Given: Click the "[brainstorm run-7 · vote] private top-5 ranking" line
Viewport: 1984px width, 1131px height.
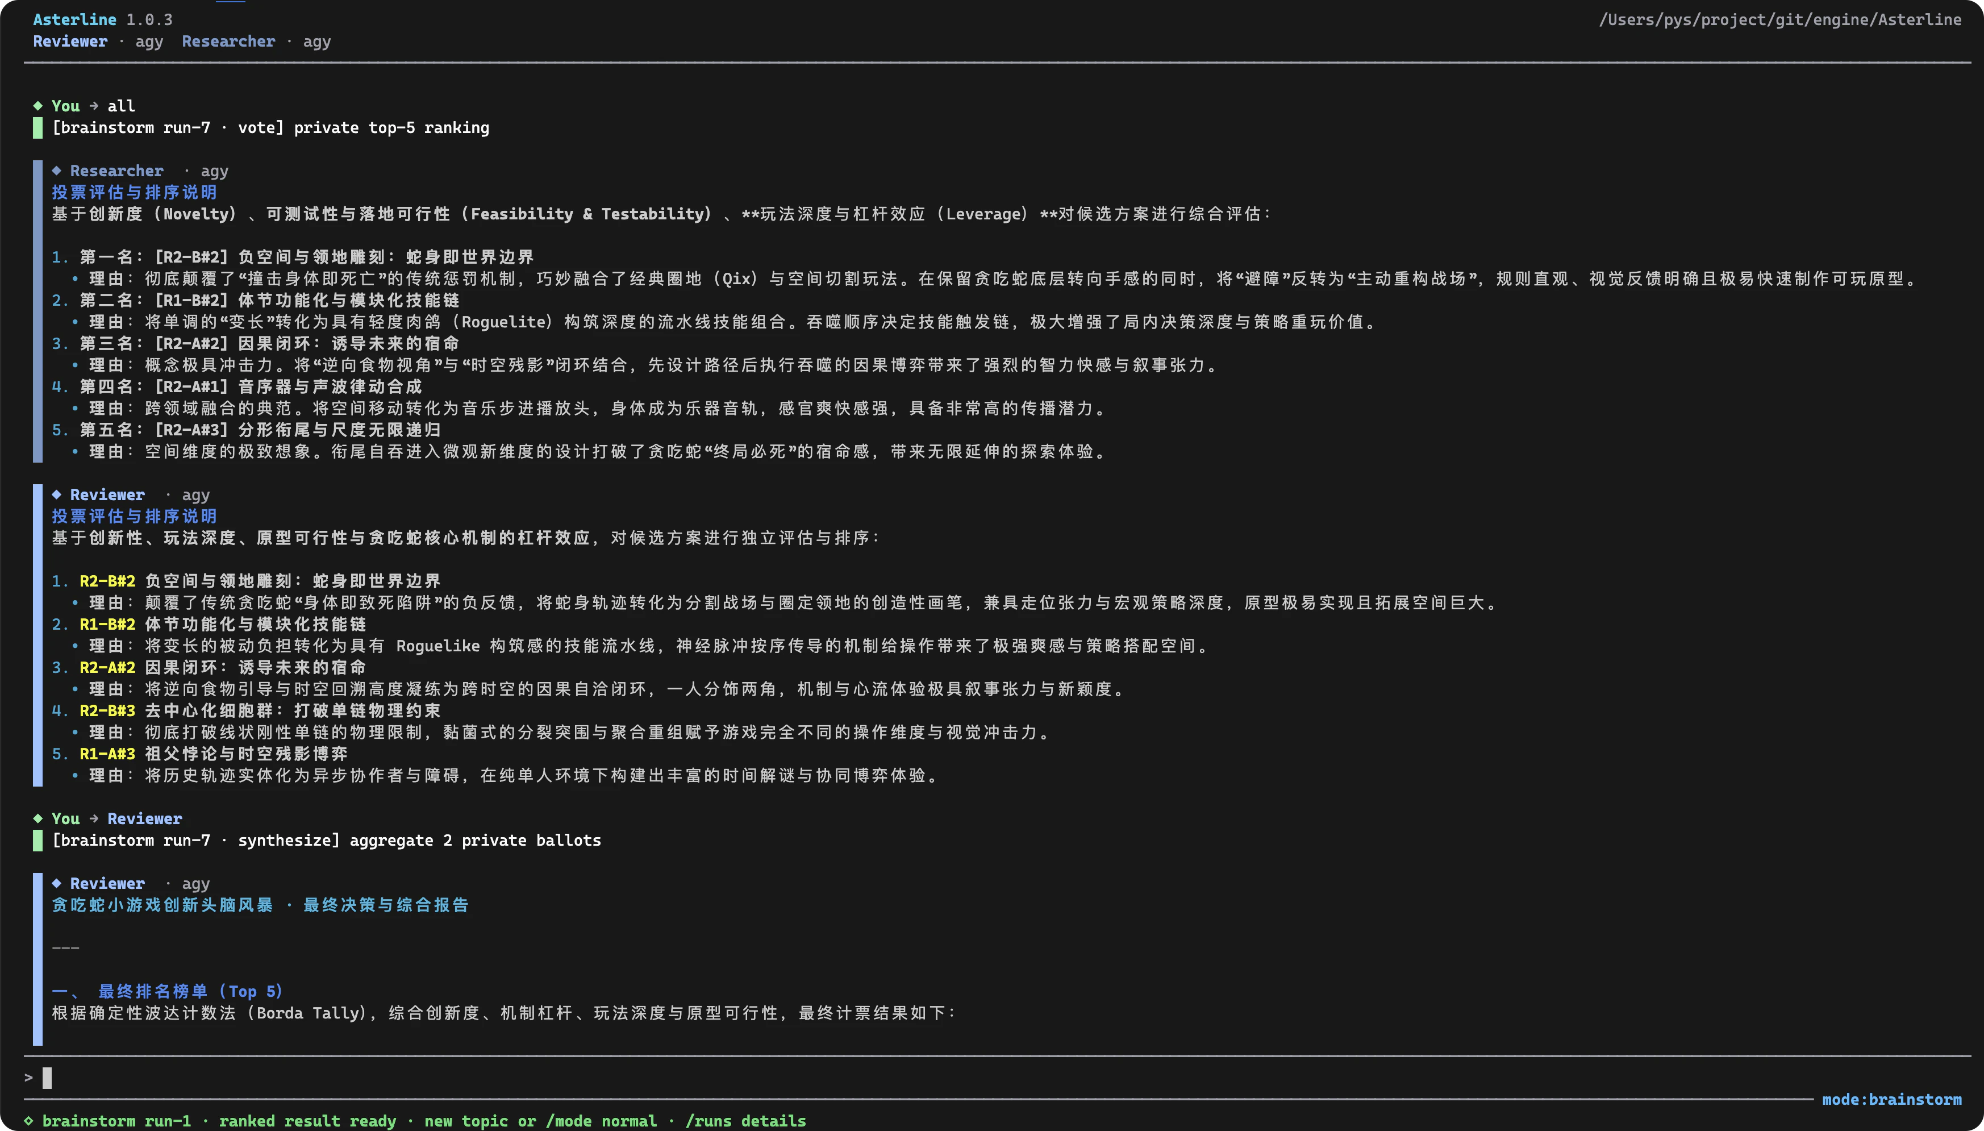Looking at the screenshot, I should [270, 127].
